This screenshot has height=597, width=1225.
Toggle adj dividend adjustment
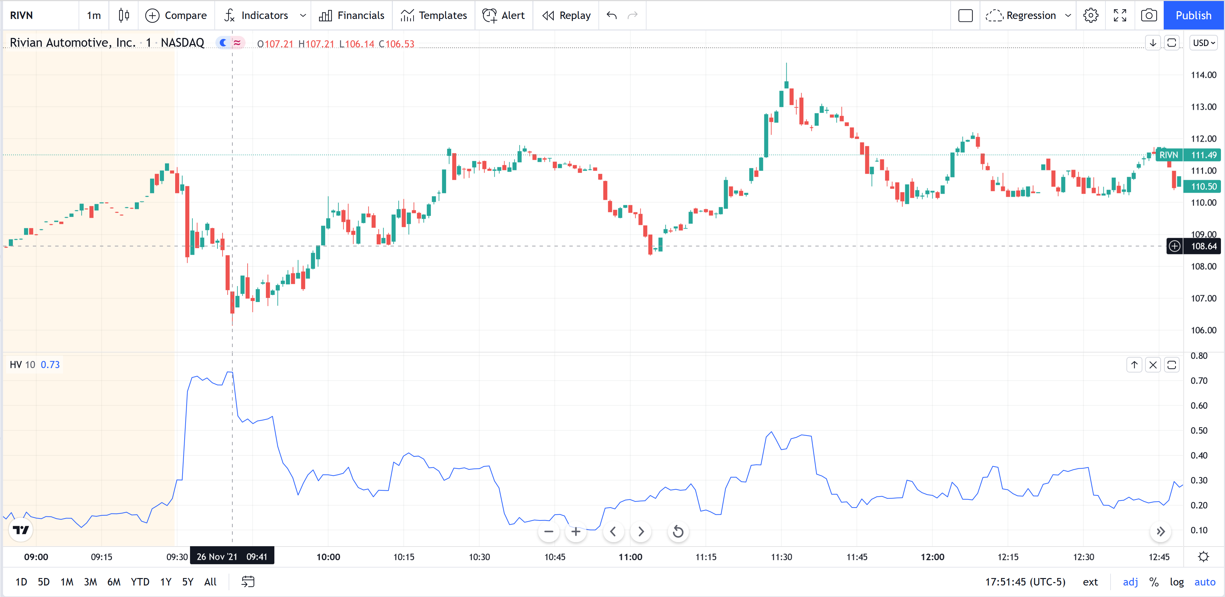(1131, 582)
